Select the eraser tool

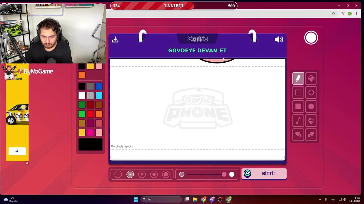pyautogui.click(x=311, y=78)
